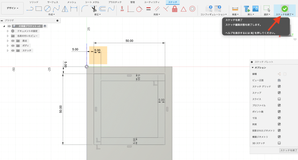
Task: Click the Insert image icon
Action: 256,9
